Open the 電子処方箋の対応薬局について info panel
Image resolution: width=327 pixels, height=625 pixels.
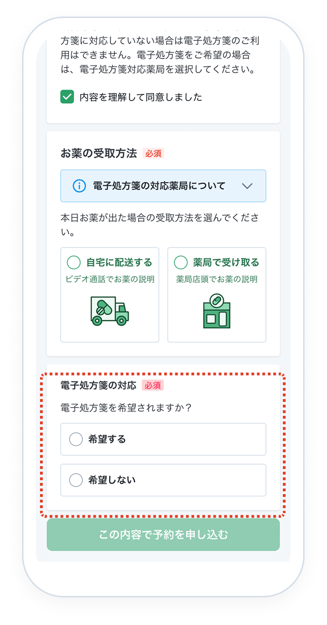point(163,186)
